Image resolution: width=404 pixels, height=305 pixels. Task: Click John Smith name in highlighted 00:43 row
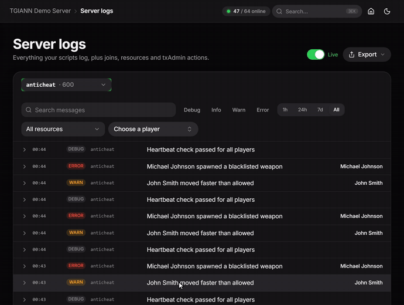[x=368, y=283]
